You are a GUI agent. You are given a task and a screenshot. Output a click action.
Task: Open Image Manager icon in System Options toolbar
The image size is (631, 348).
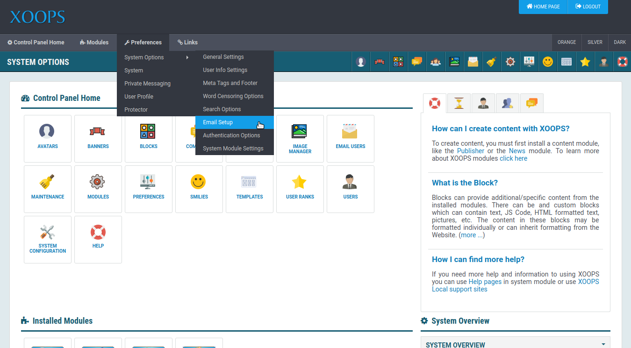(x=454, y=62)
